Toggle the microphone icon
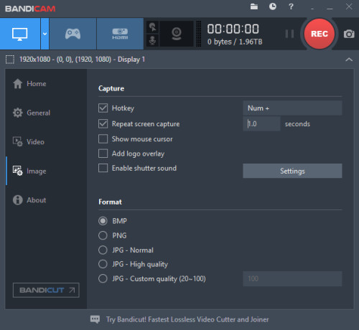 coord(152,40)
